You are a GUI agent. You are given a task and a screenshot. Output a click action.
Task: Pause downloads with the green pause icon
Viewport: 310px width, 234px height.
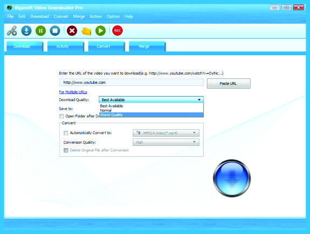(41, 31)
